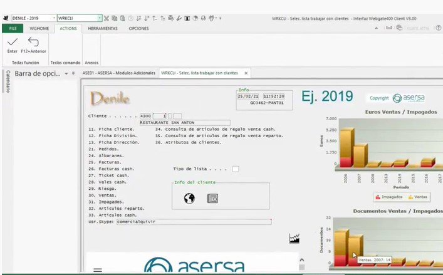The height and width of the screenshot is (275, 443).
Task: Click the Usr.Skype field comercialquivir
Action: point(194,222)
